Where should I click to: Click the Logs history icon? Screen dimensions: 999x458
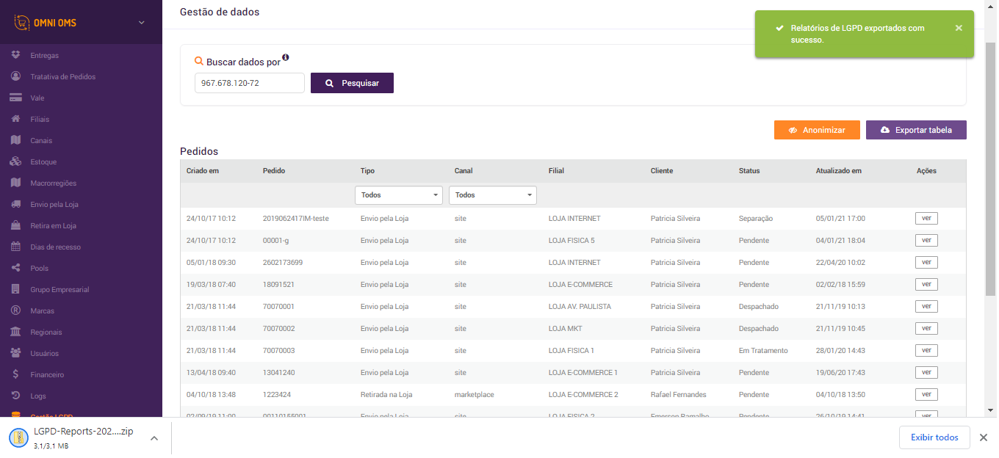(15, 396)
